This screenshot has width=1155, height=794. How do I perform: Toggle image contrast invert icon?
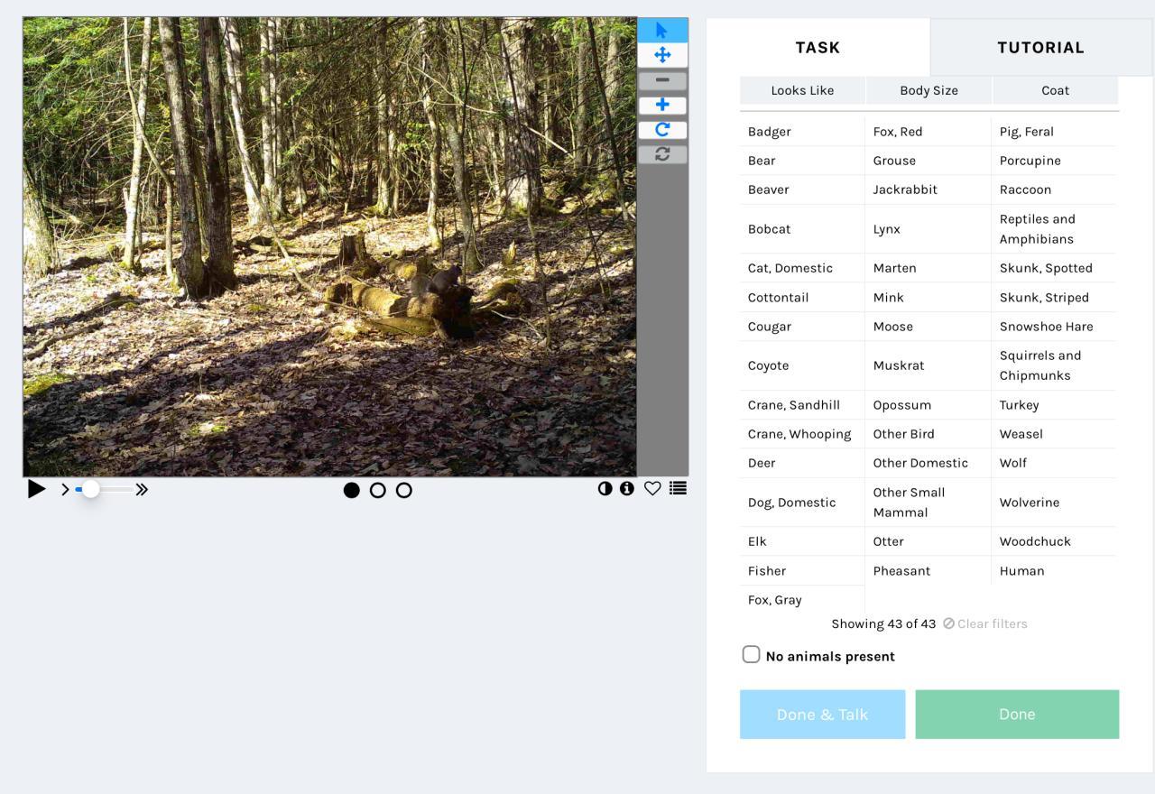coord(605,488)
